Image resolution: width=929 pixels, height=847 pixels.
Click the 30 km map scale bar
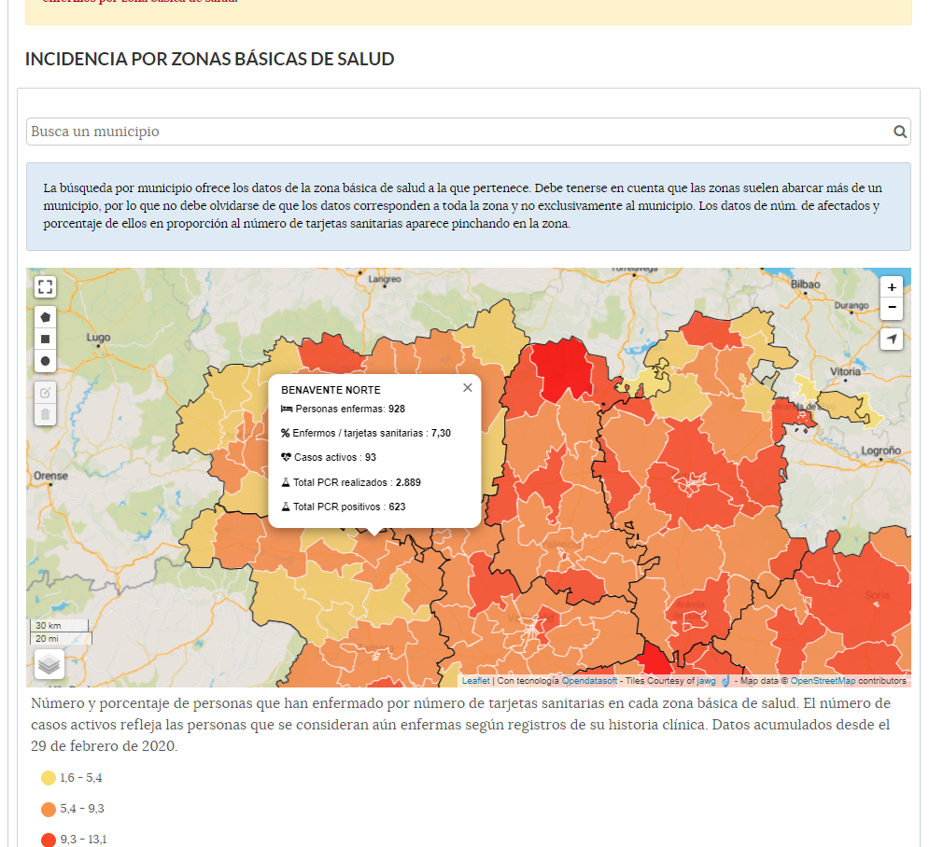click(59, 625)
